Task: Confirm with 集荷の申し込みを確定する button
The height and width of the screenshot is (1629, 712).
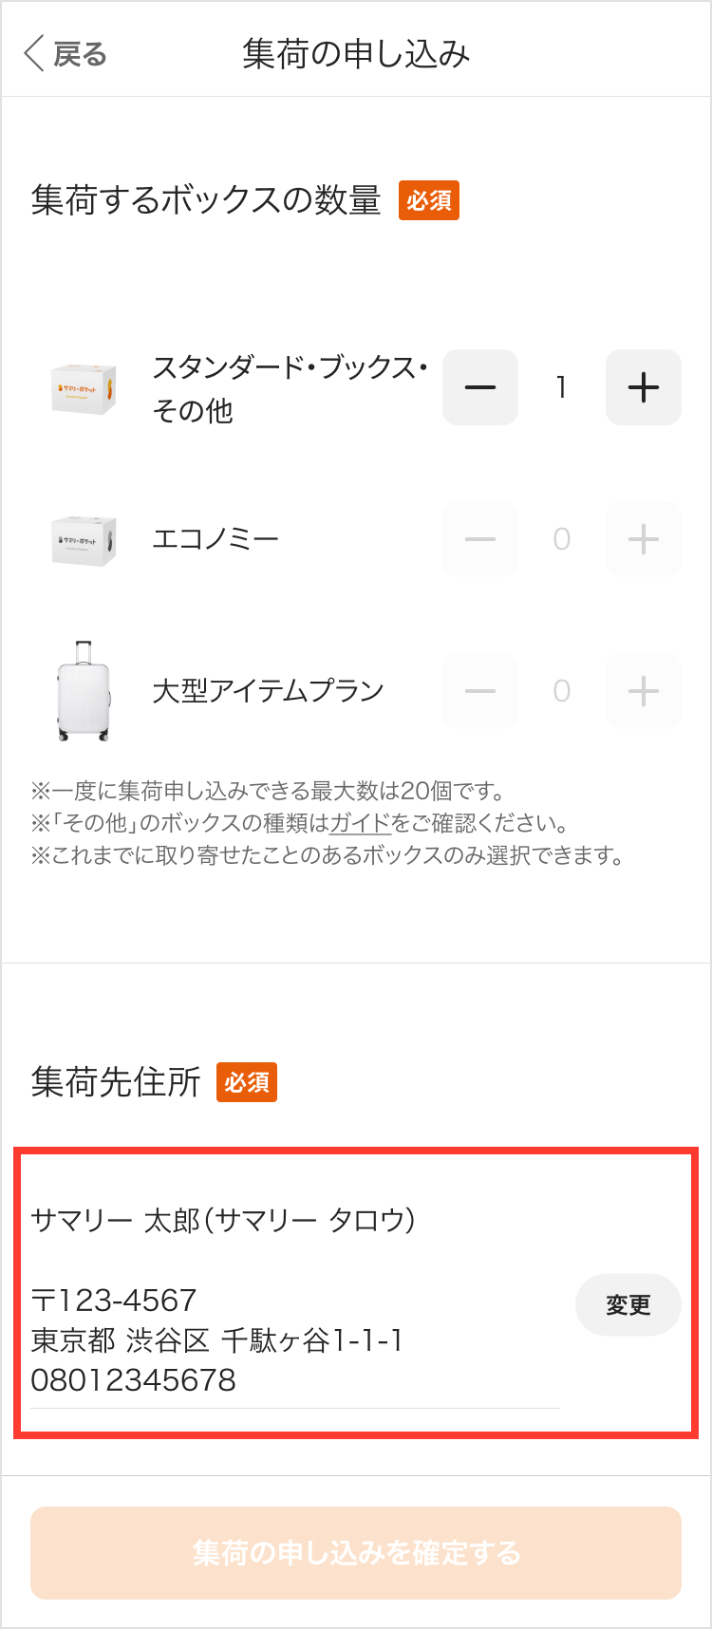Action: pyautogui.click(x=356, y=1553)
